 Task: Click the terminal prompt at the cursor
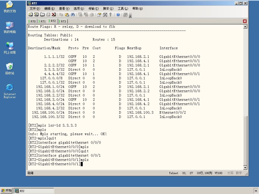point(82,164)
